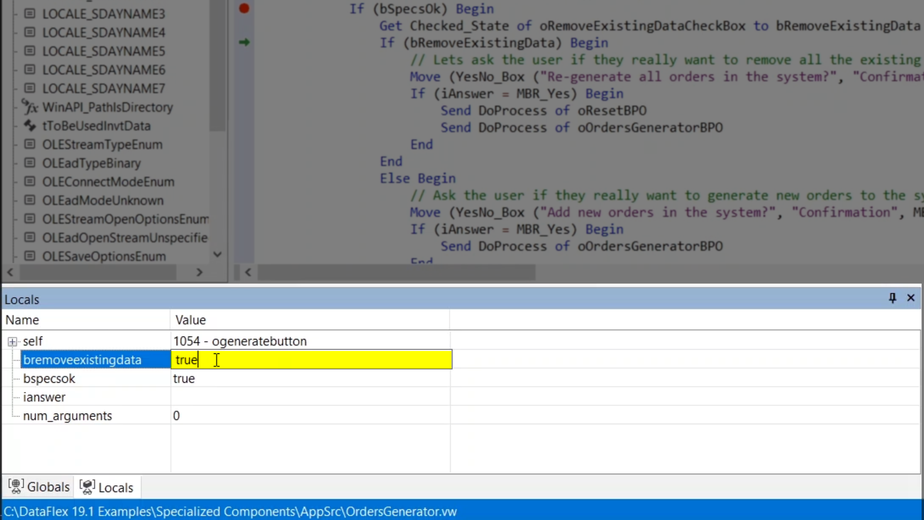Click the OLESaveOptionsEnum item icon
Screen dimensions: 924x520
29,256
